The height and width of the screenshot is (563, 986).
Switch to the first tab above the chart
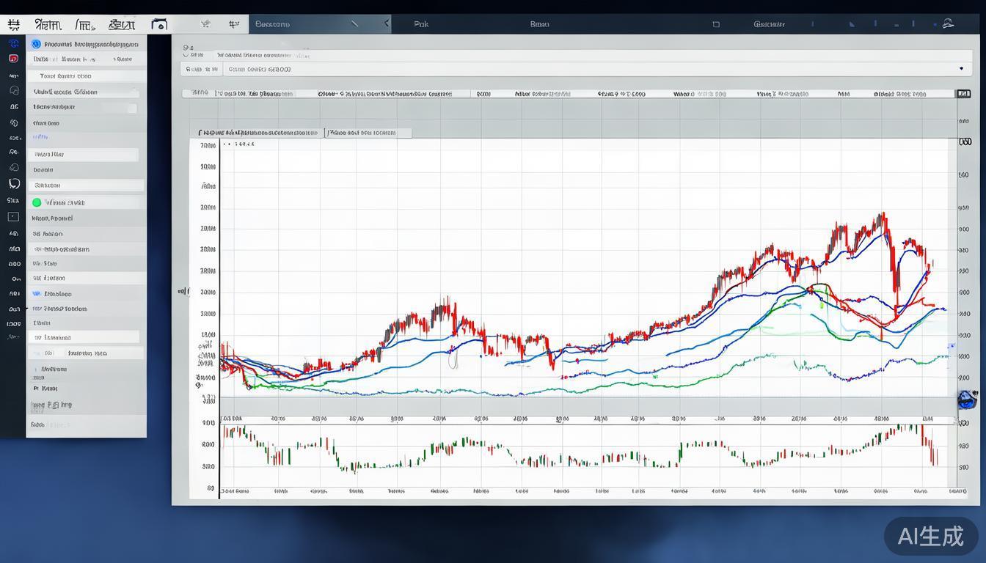coord(258,133)
